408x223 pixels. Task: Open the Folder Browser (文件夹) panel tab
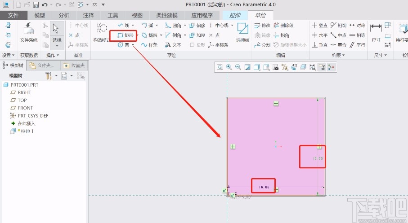pos(44,66)
